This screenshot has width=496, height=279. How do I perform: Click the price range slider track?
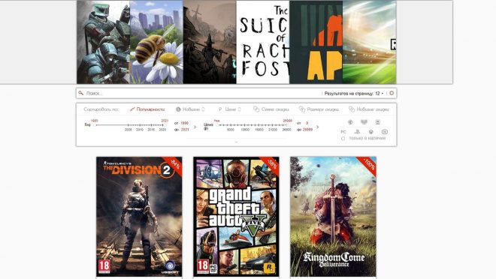[x=252, y=125]
